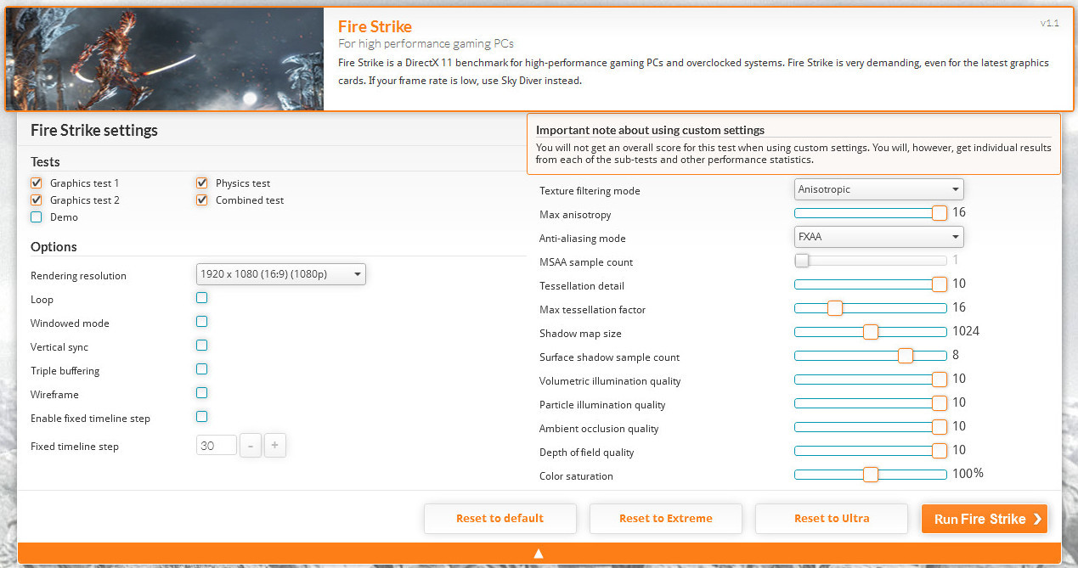Uncheck the Combined test checkbox
The height and width of the screenshot is (568, 1078).
[202, 200]
